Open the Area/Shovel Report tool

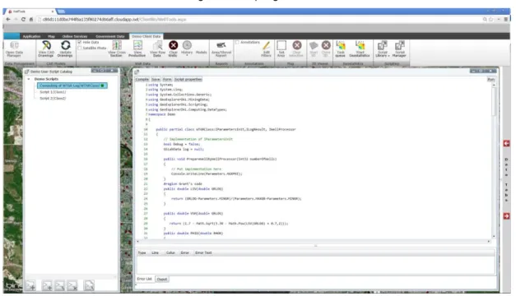221,49
